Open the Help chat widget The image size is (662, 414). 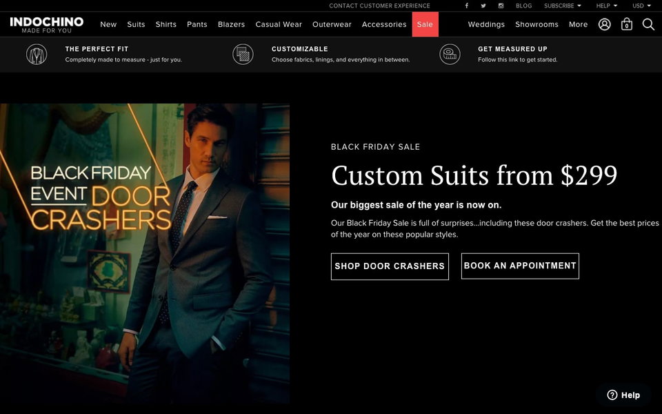coord(623,395)
